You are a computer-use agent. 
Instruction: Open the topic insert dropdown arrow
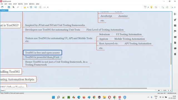28,7
